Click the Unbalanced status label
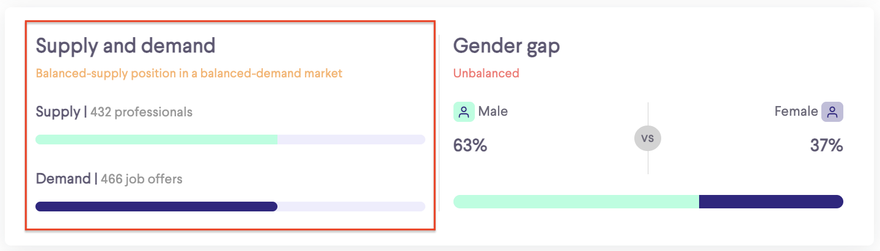Viewport: 880px width, 251px height. 486,73
